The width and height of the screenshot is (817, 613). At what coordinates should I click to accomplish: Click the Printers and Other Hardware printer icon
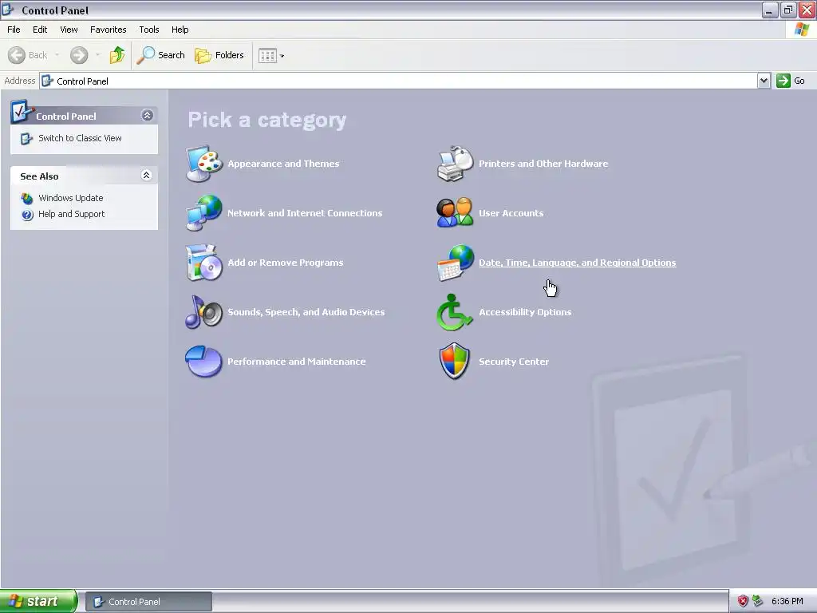456,164
